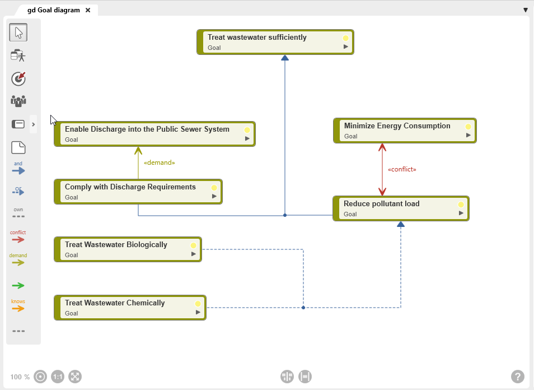Close the Goal diagram tab
The image size is (534, 390).
(88, 10)
